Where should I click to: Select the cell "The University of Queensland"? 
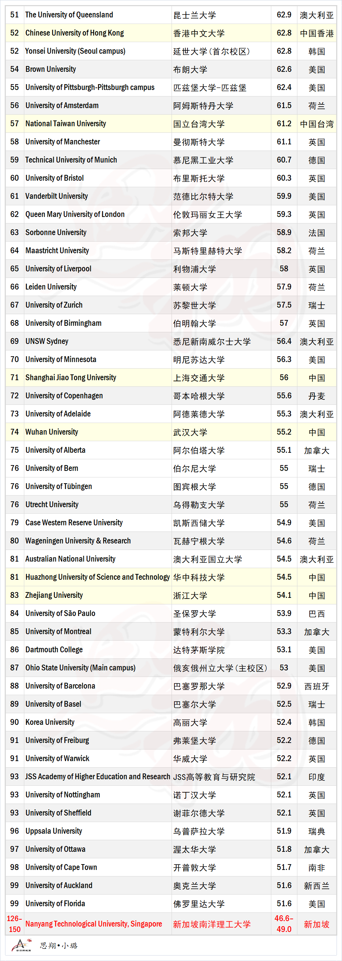[x=69, y=15]
